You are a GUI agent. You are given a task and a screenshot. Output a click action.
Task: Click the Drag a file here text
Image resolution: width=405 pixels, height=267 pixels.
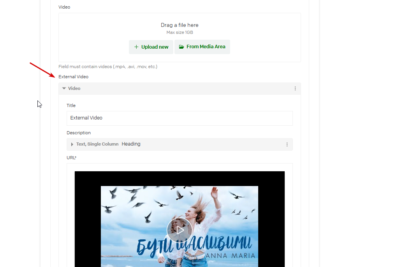tap(180, 25)
